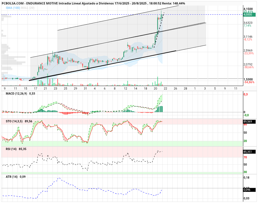Image resolution: width=258 pixels, height=203 pixels.
Task: Click date label 14 on the time axis
Action: pyautogui.click(x=136, y=88)
